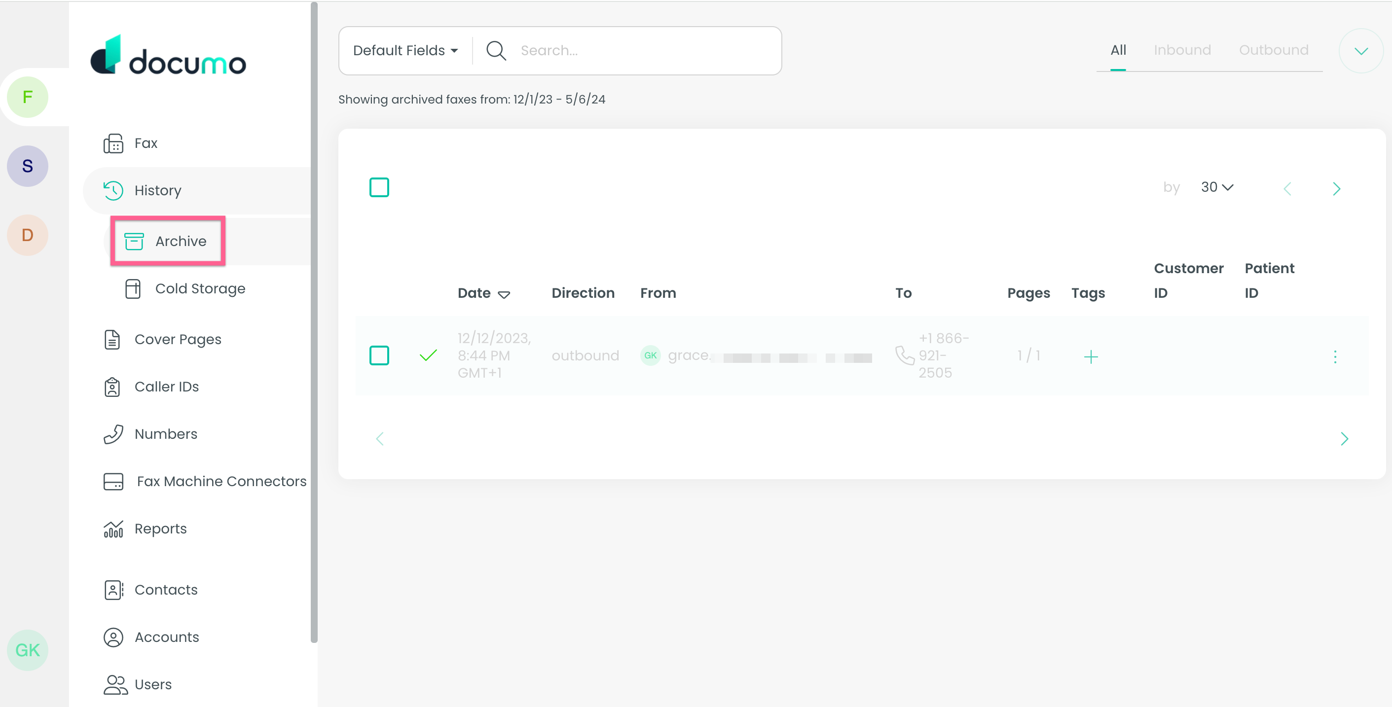Toggle the select-all checkbox above the table
The image size is (1392, 707).
379,187
